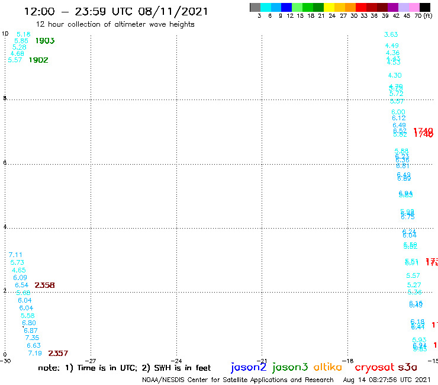Select the wave height value 5.85
Viewport: 438px width, 385px height.
click(21, 41)
